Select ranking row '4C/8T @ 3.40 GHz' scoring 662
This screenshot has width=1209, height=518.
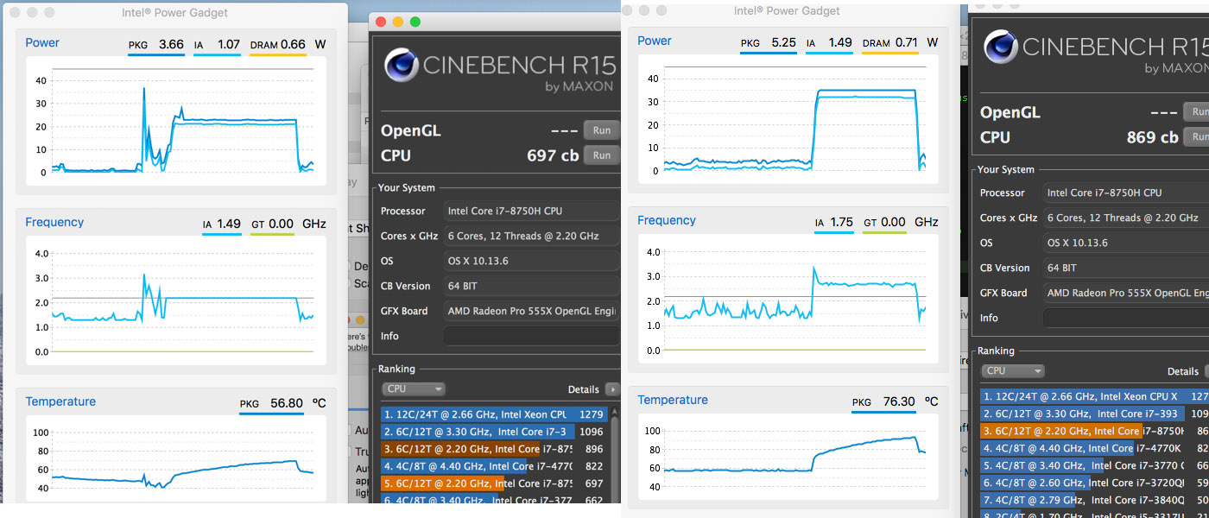(495, 500)
